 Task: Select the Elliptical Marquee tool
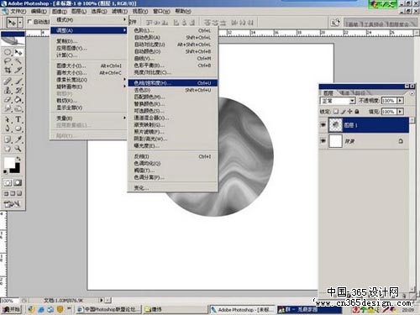8,52
